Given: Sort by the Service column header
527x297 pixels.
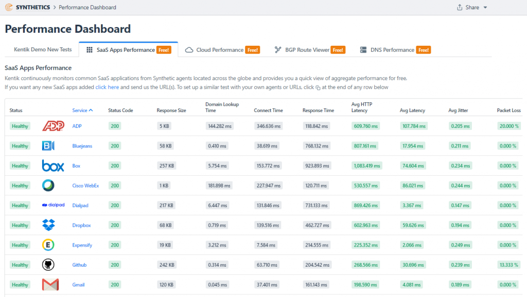Looking at the screenshot, I should (x=82, y=110).
